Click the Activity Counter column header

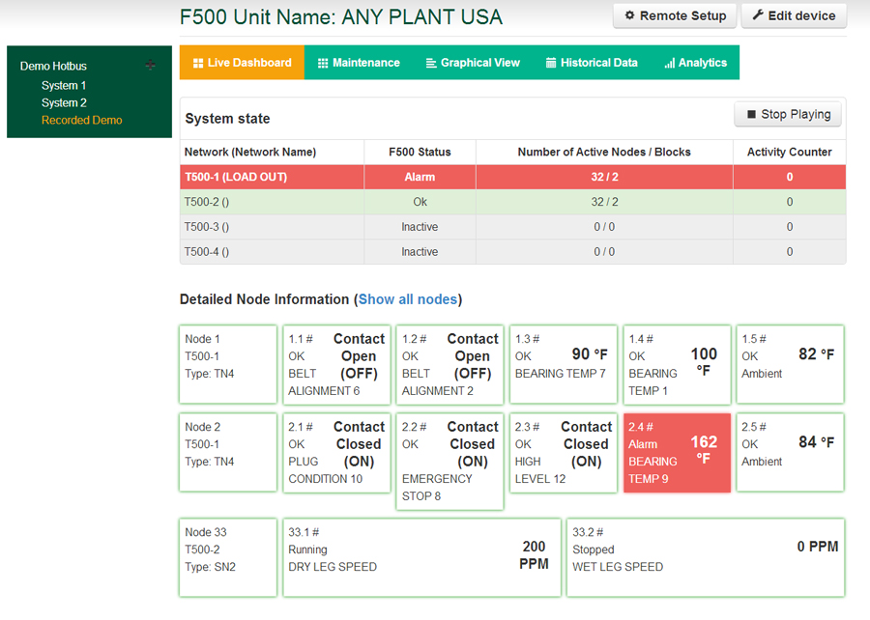click(x=790, y=153)
